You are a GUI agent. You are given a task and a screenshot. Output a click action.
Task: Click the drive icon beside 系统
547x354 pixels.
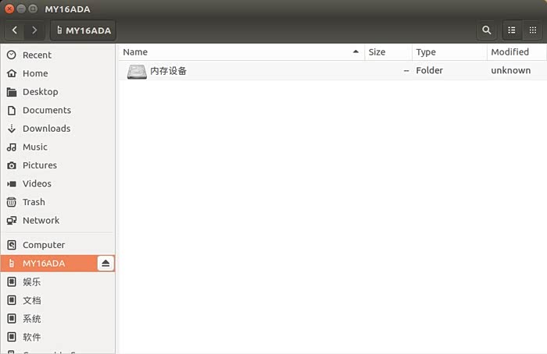[x=12, y=318]
